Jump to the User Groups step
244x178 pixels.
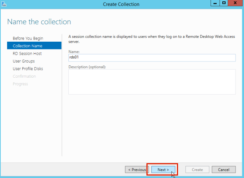tap(24, 61)
